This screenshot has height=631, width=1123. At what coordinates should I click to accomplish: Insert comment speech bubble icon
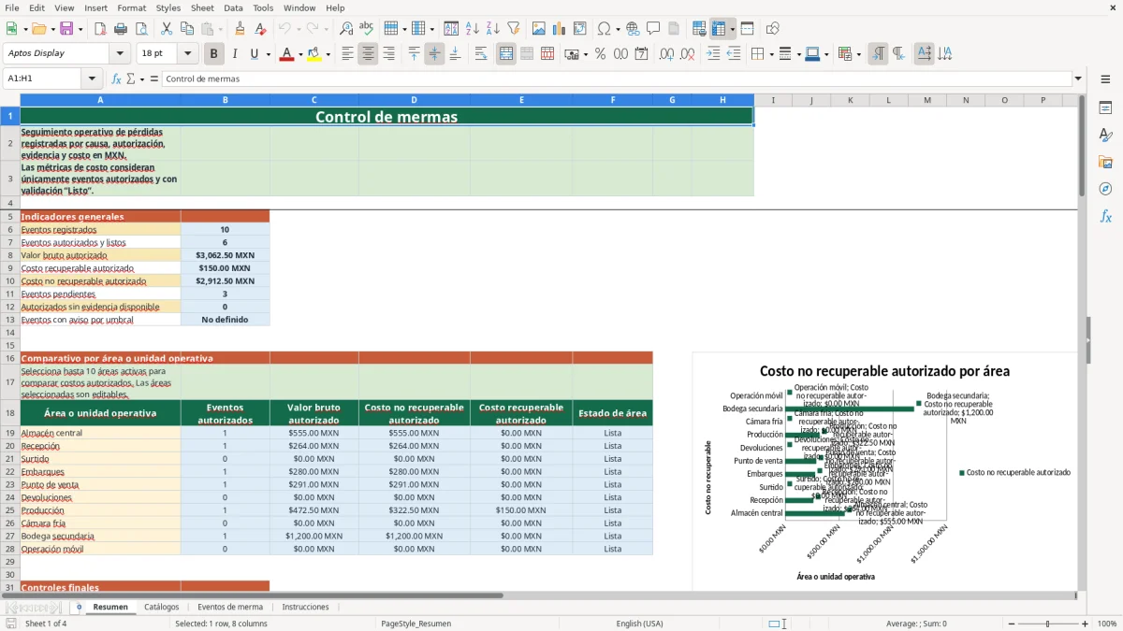point(653,29)
